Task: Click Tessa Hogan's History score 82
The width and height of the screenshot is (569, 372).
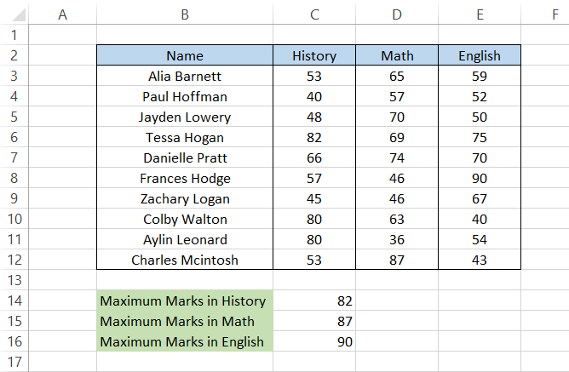Action: pyautogui.click(x=314, y=137)
